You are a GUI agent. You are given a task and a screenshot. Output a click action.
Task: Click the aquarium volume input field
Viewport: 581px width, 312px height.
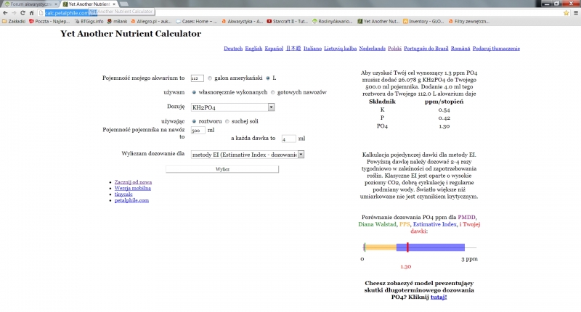197,78
